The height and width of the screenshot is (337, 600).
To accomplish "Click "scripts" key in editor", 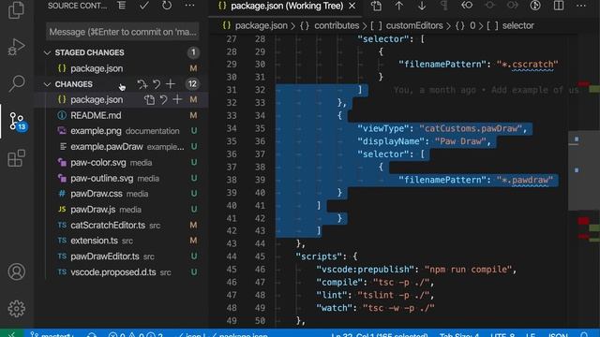I will [318, 256].
